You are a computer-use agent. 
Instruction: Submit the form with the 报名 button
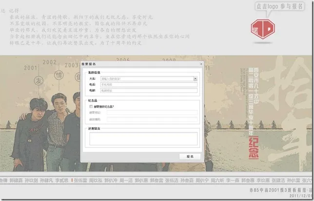190,156
